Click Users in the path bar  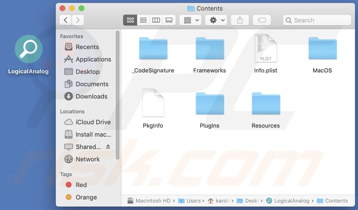189,200
